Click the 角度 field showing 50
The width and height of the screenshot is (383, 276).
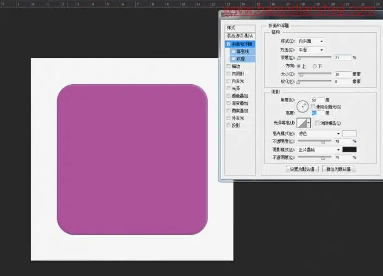318,100
